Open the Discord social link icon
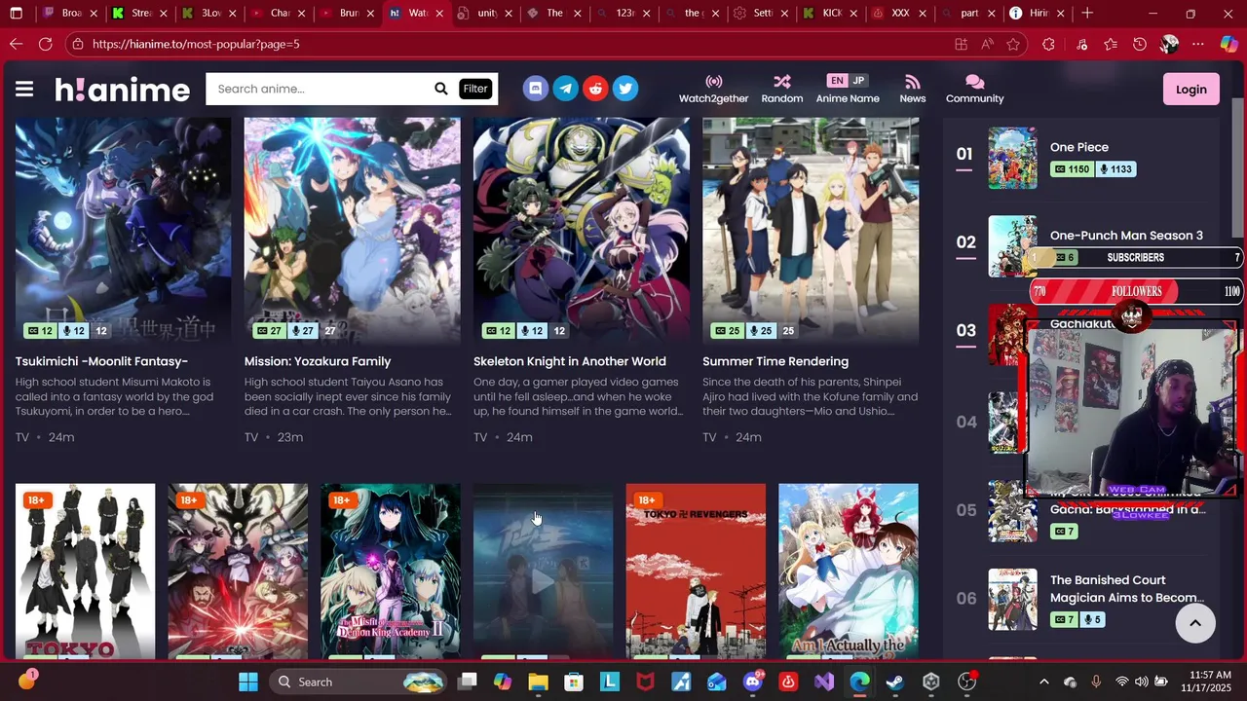The image size is (1247, 701). [535, 89]
